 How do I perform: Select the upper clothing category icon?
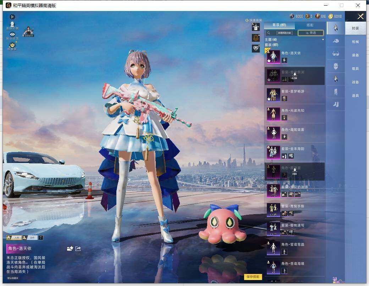coord(336,79)
